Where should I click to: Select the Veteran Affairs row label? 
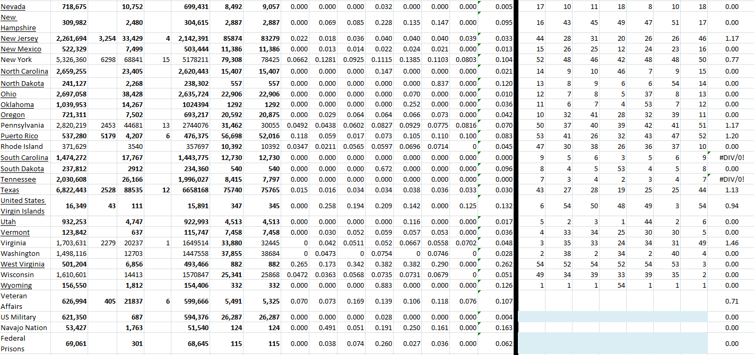pos(14,301)
